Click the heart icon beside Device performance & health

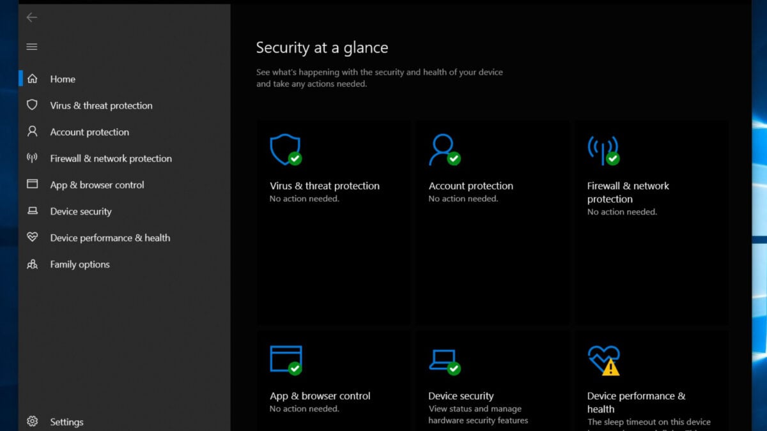point(32,237)
